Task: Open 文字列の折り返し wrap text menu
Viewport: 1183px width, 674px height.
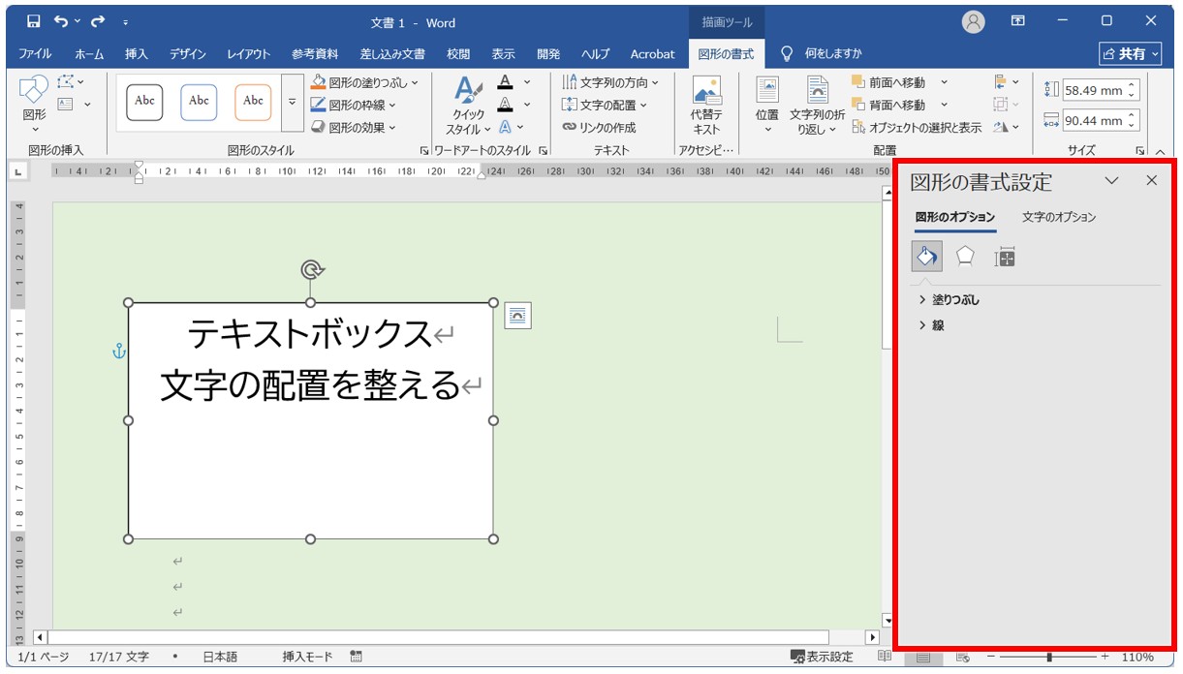Action: (817, 106)
